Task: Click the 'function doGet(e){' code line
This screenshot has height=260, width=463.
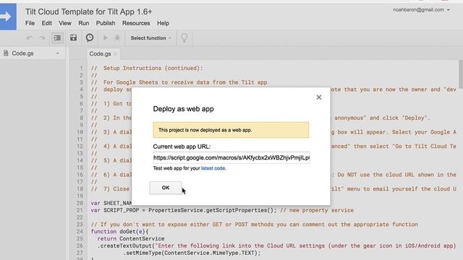Action: tap(119, 231)
